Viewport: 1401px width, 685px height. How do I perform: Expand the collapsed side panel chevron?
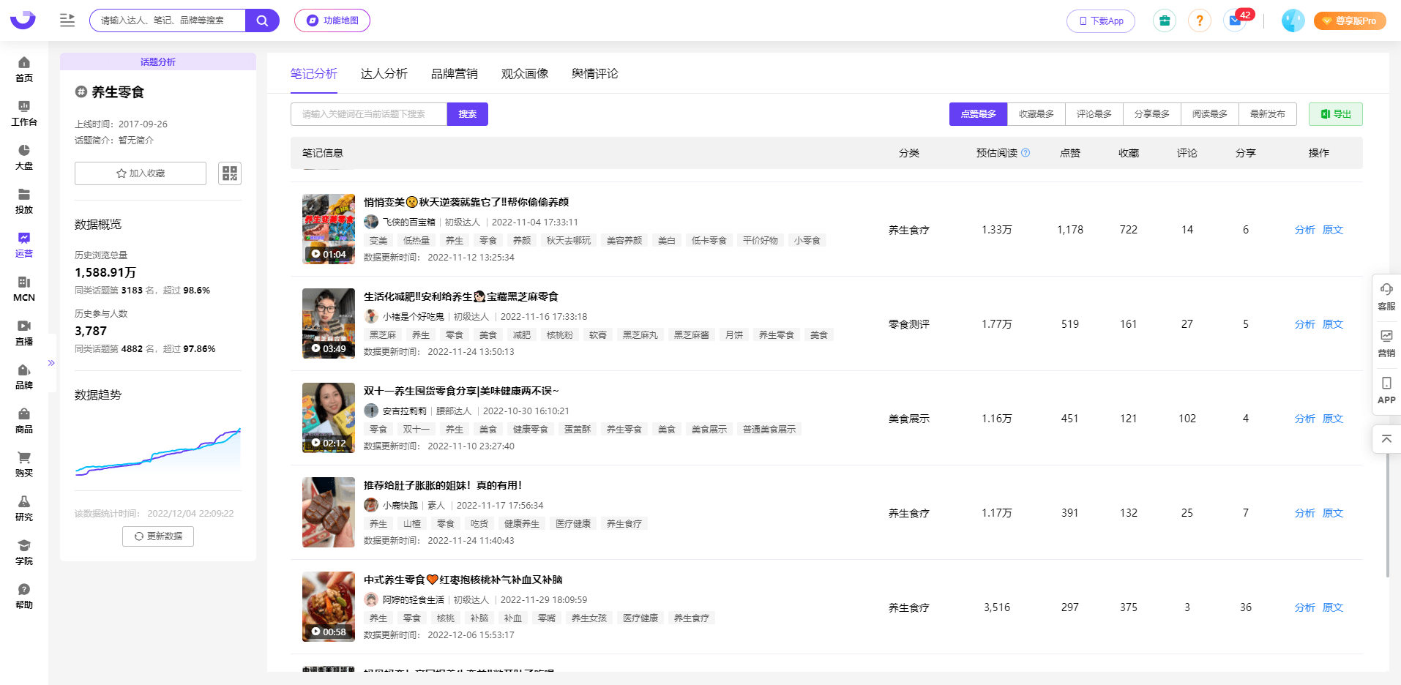point(51,363)
